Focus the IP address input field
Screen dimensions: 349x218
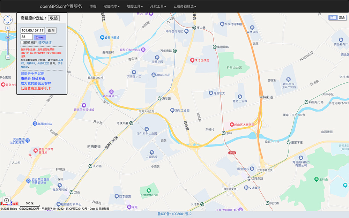[33, 30]
